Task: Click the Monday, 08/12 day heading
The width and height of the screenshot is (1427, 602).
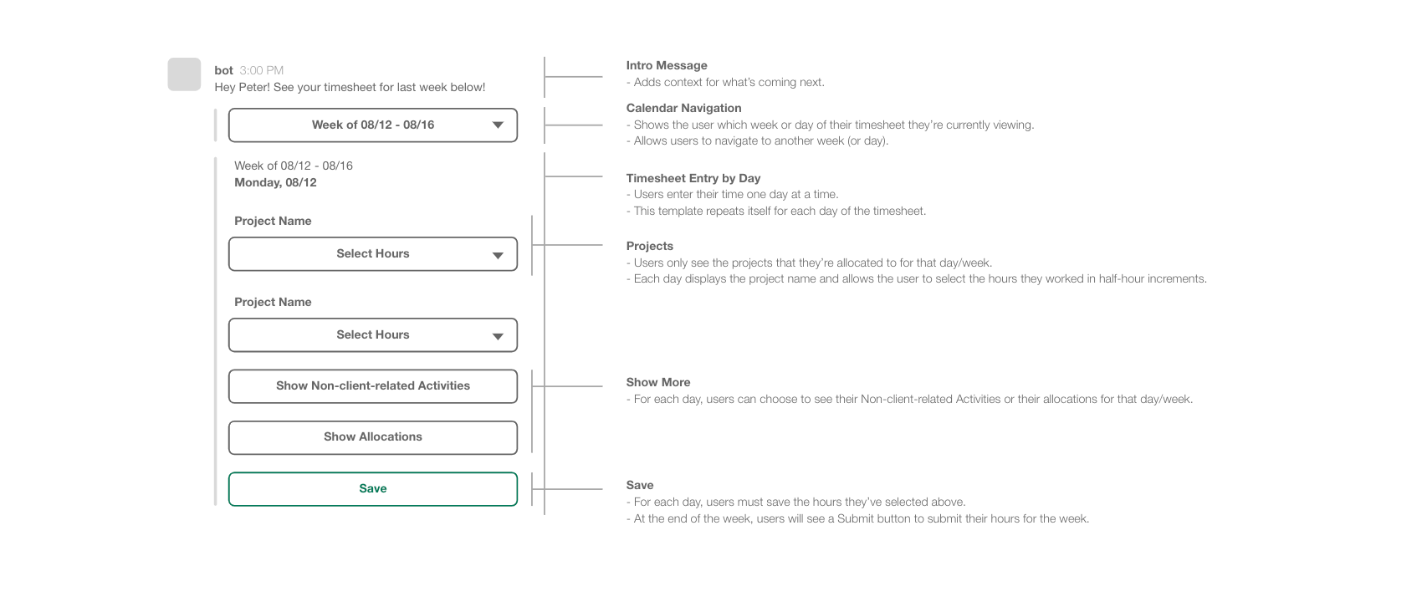Action: (x=275, y=182)
